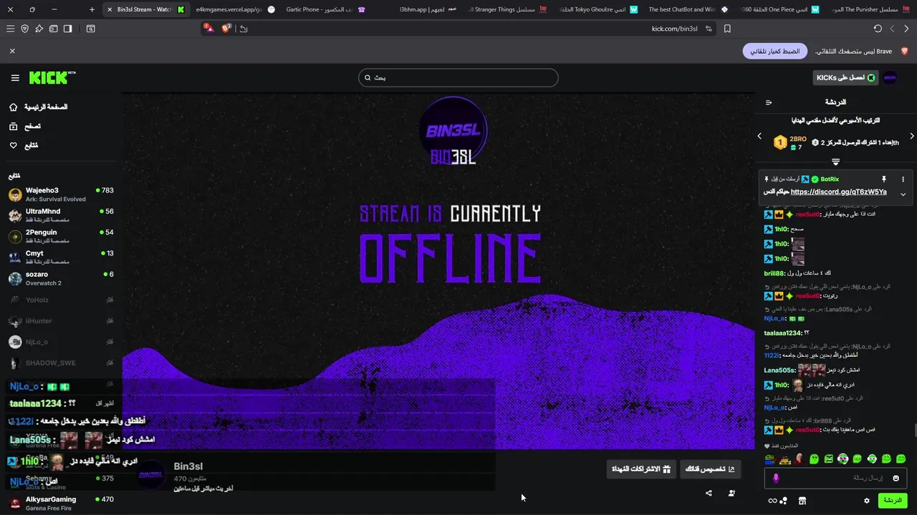The width and height of the screenshot is (917, 515).
Task: Open Wajeeho3 channel in followed list
Action: (x=61, y=195)
